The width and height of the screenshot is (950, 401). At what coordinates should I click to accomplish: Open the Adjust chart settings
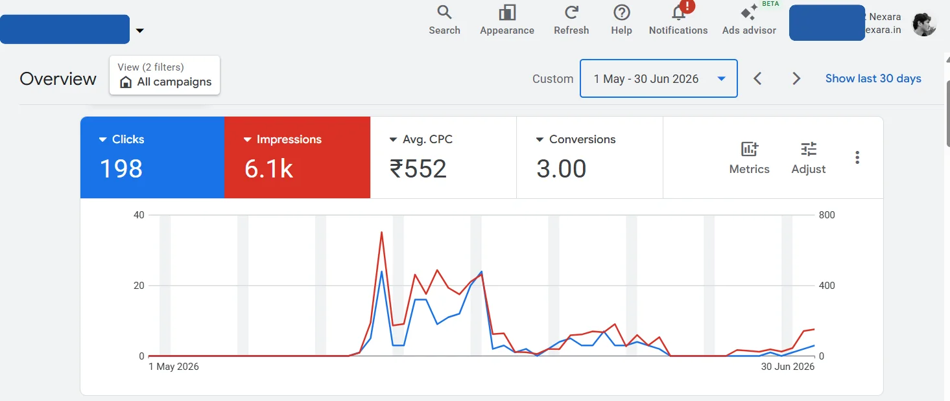(809, 157)
